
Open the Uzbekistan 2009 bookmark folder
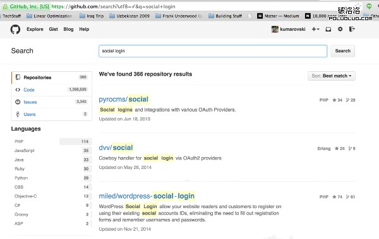(129, 16)
